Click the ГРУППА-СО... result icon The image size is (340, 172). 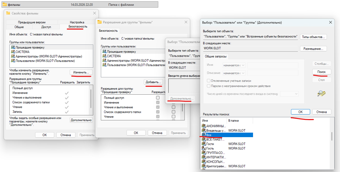click(x=203, y=153)
